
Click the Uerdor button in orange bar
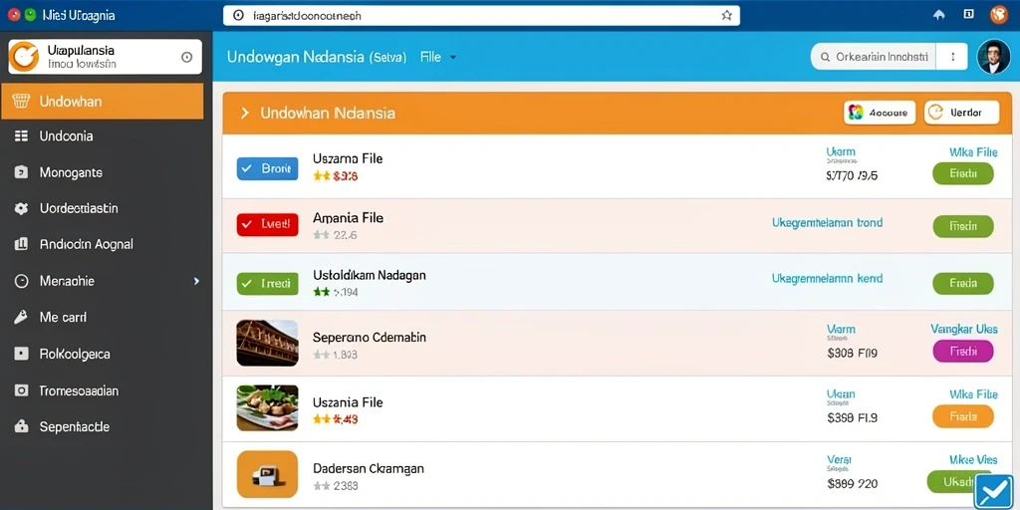961,113
